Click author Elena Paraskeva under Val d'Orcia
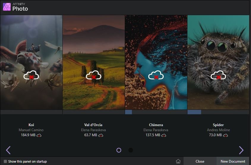Viewport: 251px width, 165px height. coord(93,130)
